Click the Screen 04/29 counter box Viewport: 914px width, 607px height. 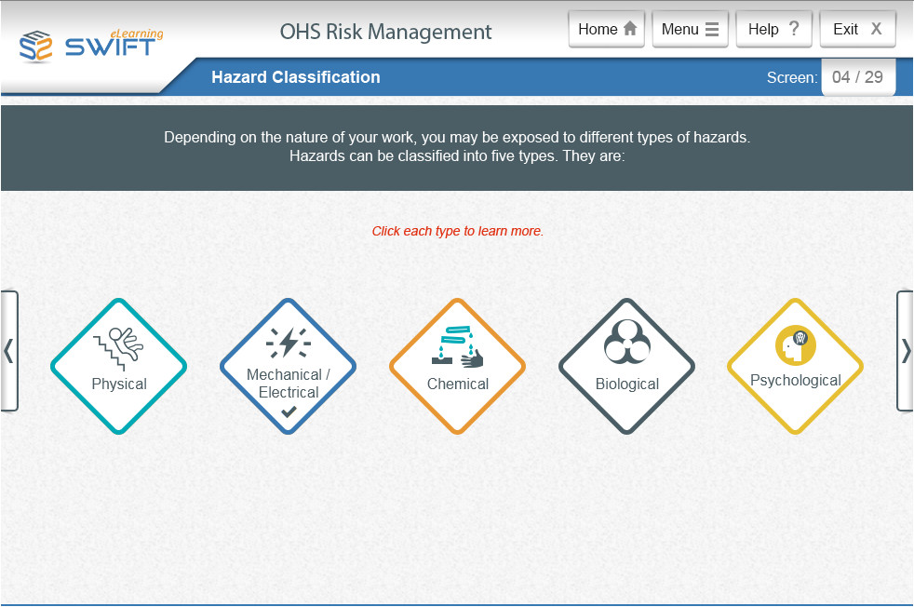coord(857,77)
